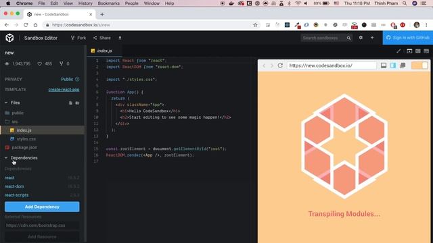This screenshot has height=243, width=433.
Task: Sign in with GitHub
Action: coord(408,38)
